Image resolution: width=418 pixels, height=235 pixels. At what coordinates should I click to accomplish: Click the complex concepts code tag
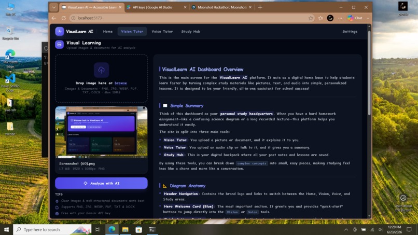click(252, 163)
